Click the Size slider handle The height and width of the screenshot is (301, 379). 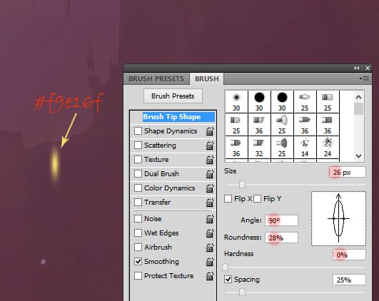click(242, 185)
